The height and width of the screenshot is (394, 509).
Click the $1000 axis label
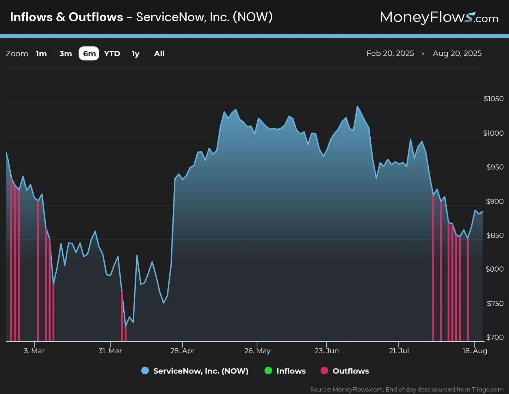tap(493, 133)
